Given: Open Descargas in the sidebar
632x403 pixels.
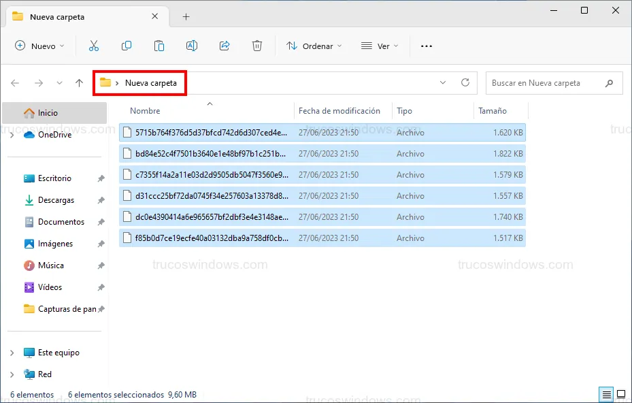Looking at the screenshot, I should pos(56,200).
